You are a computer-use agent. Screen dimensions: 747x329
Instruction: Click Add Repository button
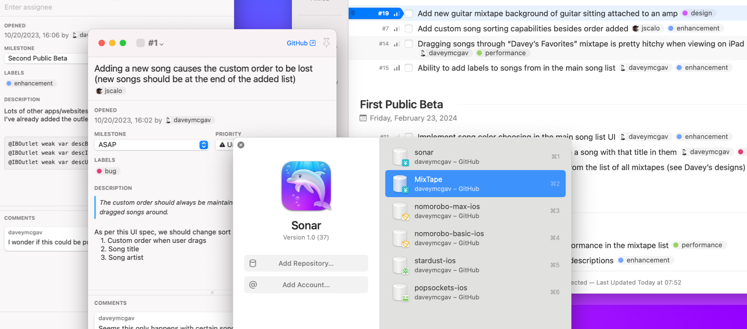306,263
